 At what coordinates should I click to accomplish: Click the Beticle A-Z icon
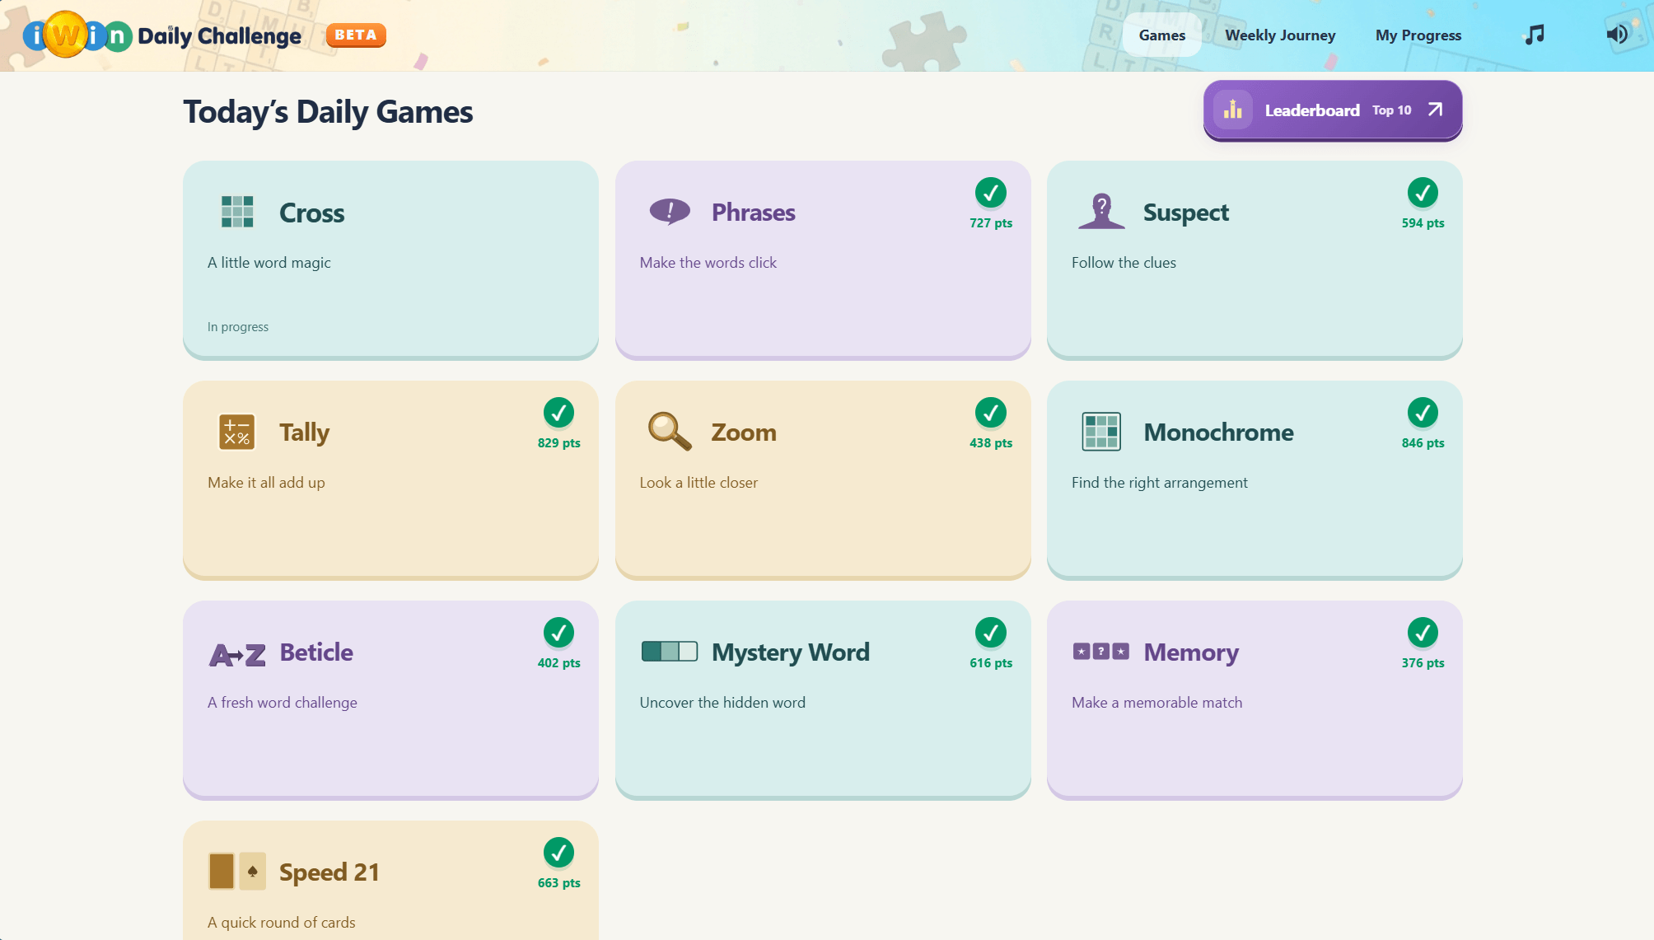pos(237,655)
